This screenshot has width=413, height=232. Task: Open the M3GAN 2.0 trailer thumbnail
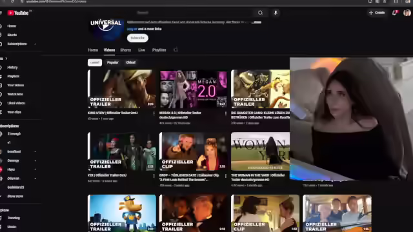point(194,89)
